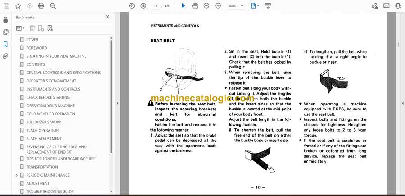Image resolution: width=405 pixels, height=196 pixels.
Task: Delete selected bookmark trash icon
Action: point(32,28)
